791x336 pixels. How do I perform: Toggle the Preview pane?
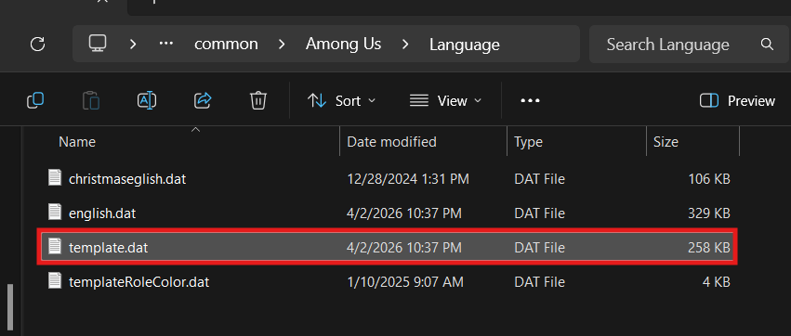point(737,101)
